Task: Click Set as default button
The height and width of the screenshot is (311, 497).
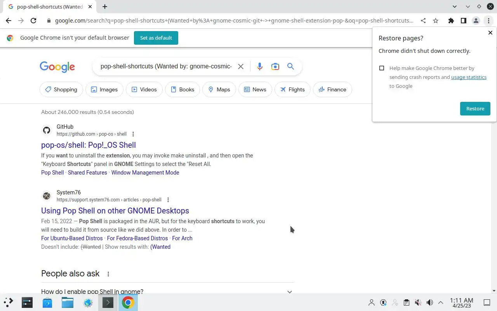Action: [156, 38]
